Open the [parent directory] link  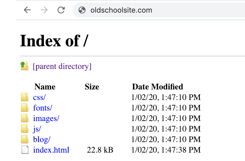pos(62,67)
